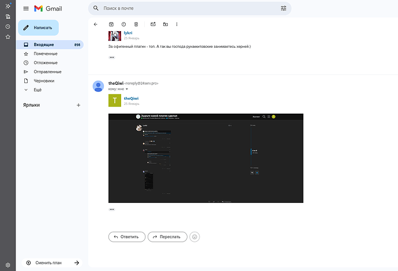Click the inbox unread count 898
The image size is (398, 271).
pos(77,44)
